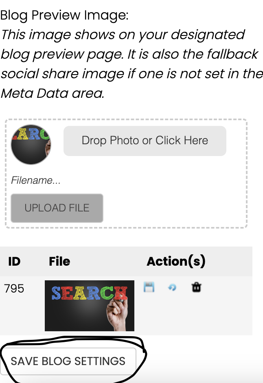Image resolution: width=263 pixels, height=383 pixels.
Task: Open the SEARCH image thumbnail in table
Action: [89, 306]
